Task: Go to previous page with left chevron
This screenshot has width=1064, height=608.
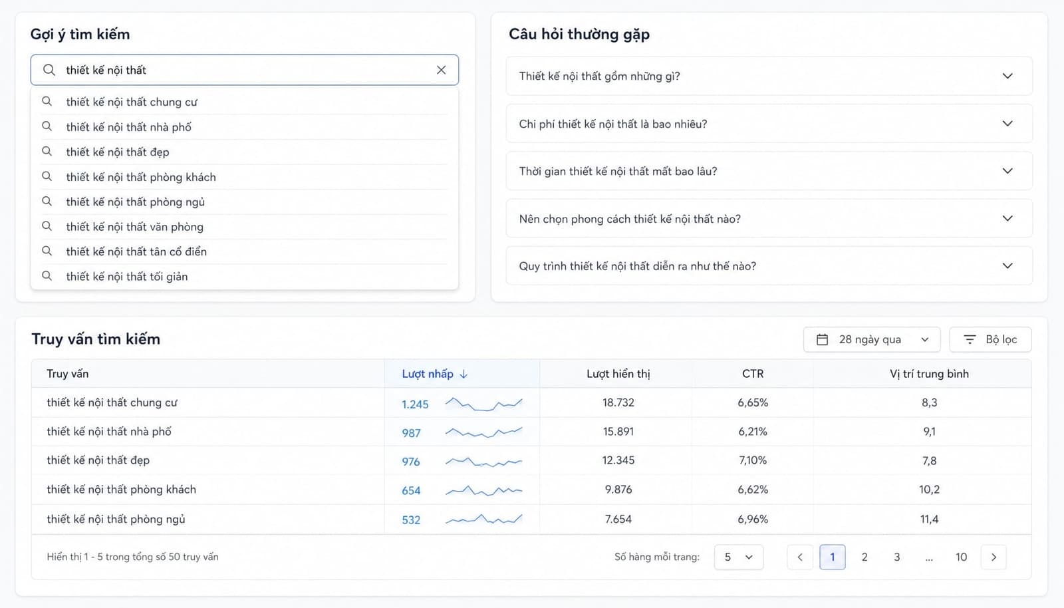Action: (x=800, y=557)
